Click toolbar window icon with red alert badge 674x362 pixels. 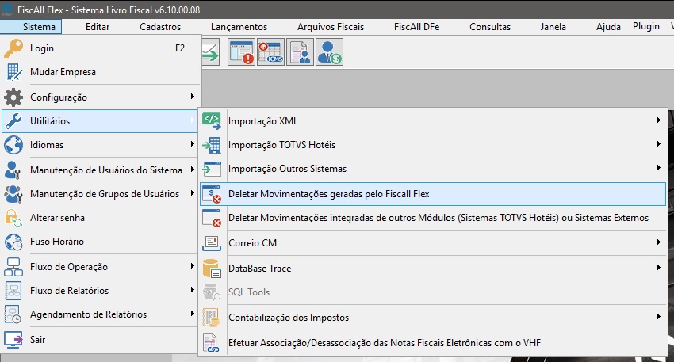(x=242, y=52)
